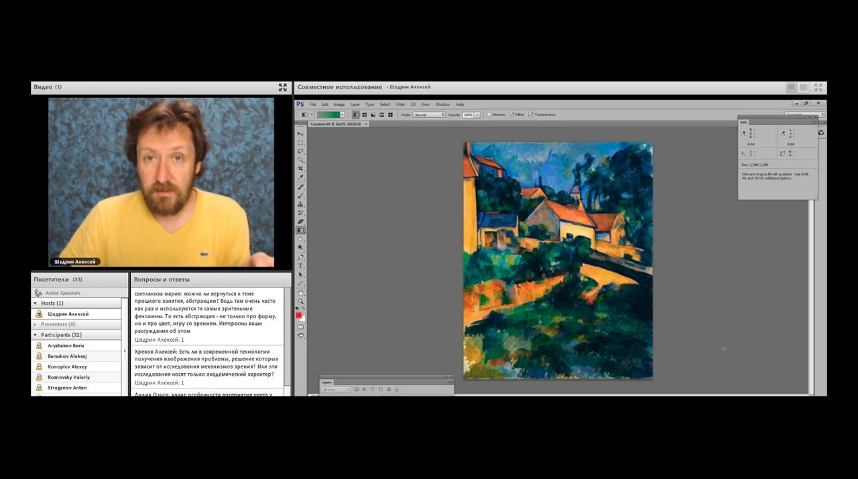The image size is (858, 479).
Task: Choose the reflected gradient style icon
Action: tap(381, 115)
